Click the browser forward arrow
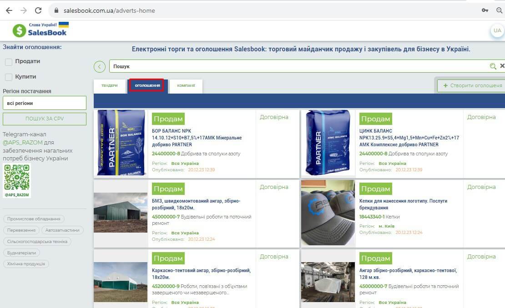 (x=24, y=10)
